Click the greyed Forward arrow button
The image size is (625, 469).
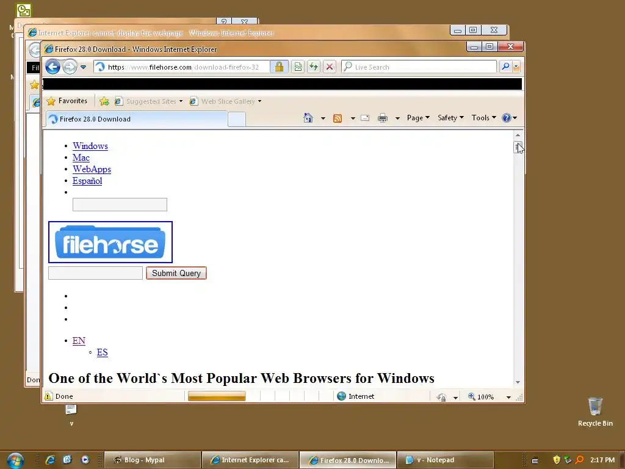point(70,67)
